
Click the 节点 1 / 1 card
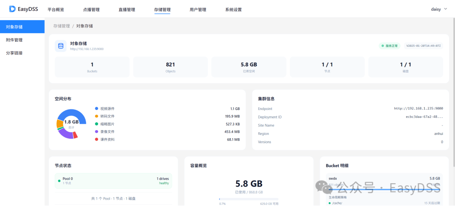pyautogui.click(x=327, y=67)
